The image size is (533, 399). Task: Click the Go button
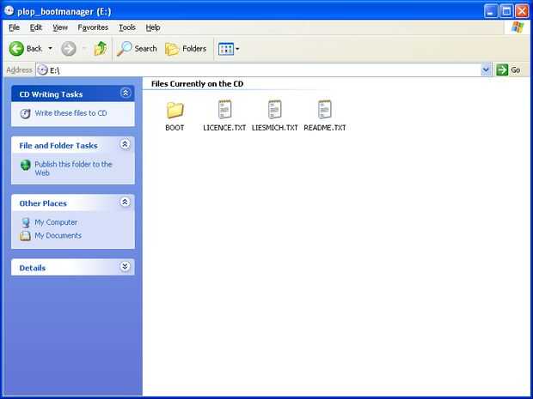(508, 70)
